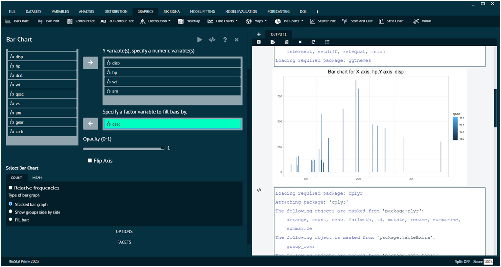Viewport: 501px width, 267px height.
Task: Open the ANALYSIS tab
Action: point(87,11)
